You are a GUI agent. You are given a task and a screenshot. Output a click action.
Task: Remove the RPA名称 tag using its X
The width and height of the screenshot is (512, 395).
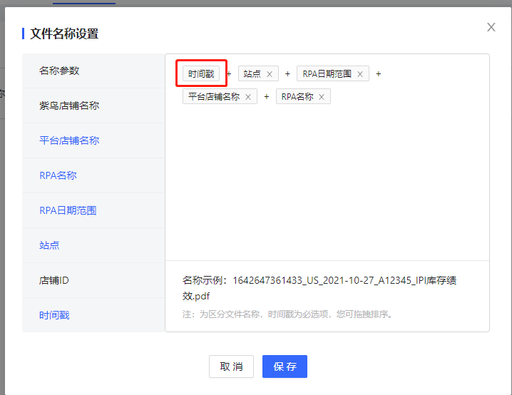tap(322, 97)
